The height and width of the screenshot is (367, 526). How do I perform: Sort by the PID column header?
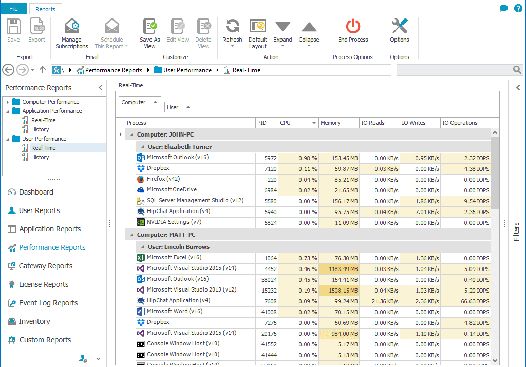267,123
